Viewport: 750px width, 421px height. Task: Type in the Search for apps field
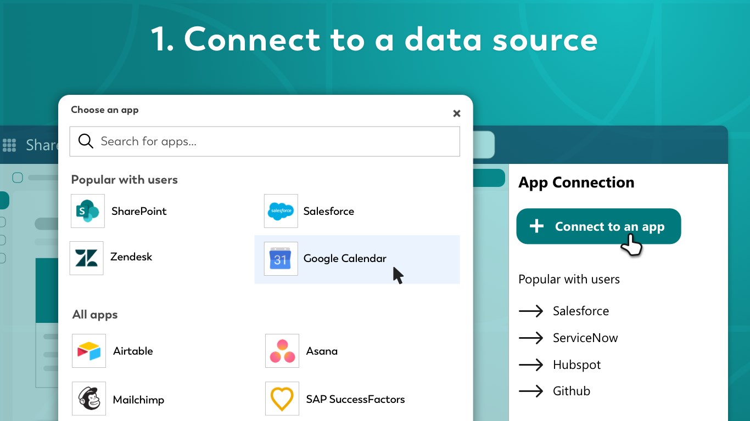(275, 141)
